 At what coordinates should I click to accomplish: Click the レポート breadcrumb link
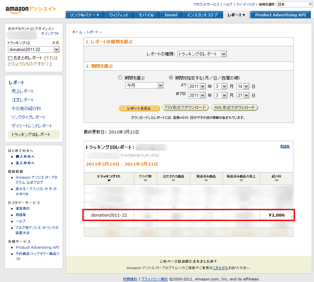(x=93, y=32)
